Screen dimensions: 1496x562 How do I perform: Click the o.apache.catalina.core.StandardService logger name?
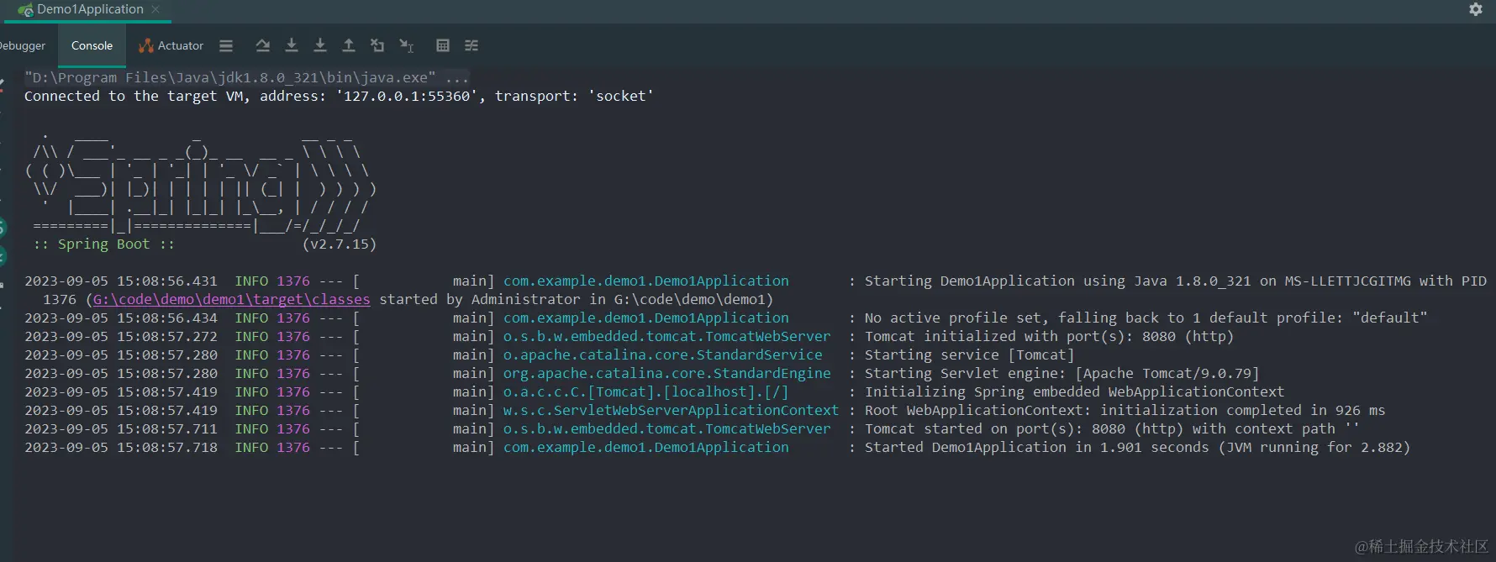click(663, 355)
